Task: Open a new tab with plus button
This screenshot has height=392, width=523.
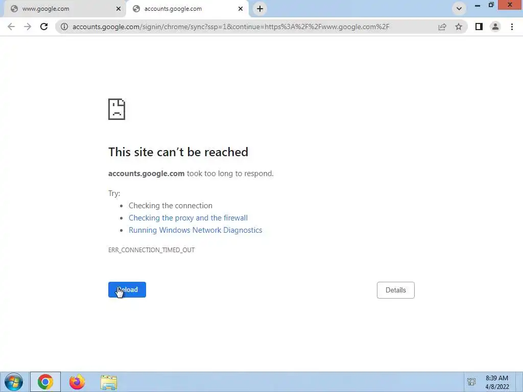Action: click(x=260, y=9)
